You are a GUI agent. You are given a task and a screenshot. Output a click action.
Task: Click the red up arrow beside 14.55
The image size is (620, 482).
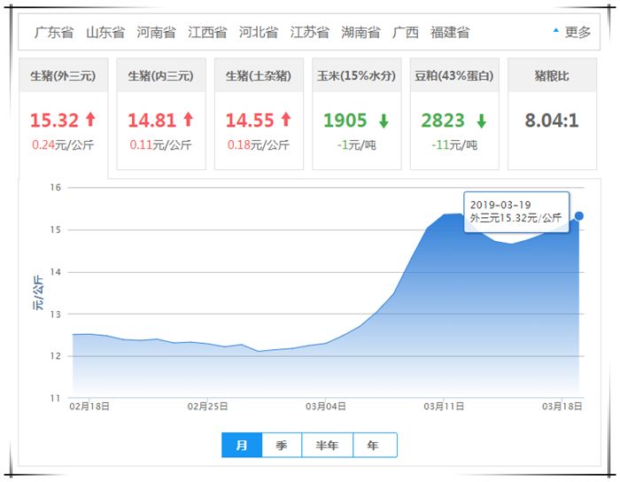coord(285,119)
